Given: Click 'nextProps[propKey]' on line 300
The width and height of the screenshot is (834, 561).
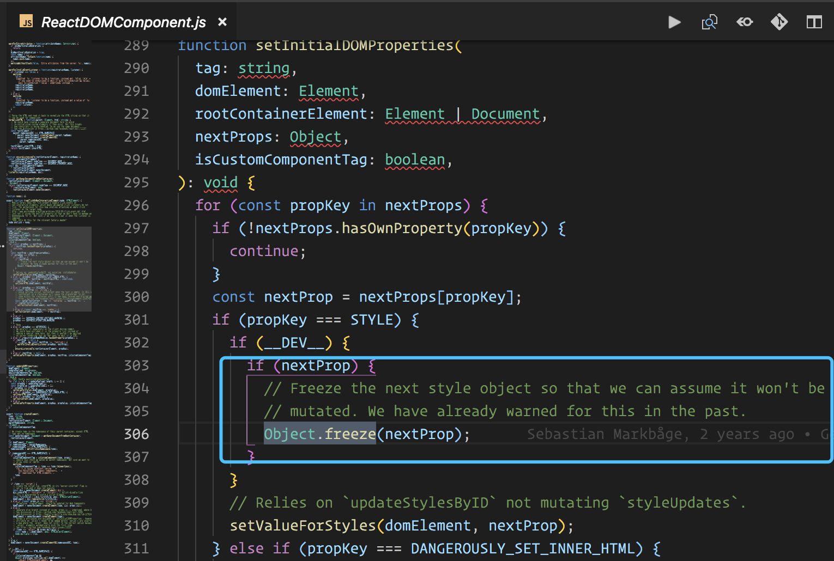Looking at the screenshot, I should coord(436,297).
